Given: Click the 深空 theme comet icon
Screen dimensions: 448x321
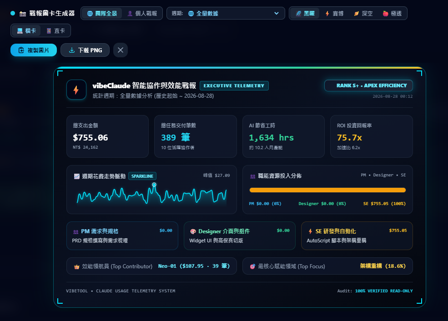Looking at the screenshot, I should click(x=357, y=14).
